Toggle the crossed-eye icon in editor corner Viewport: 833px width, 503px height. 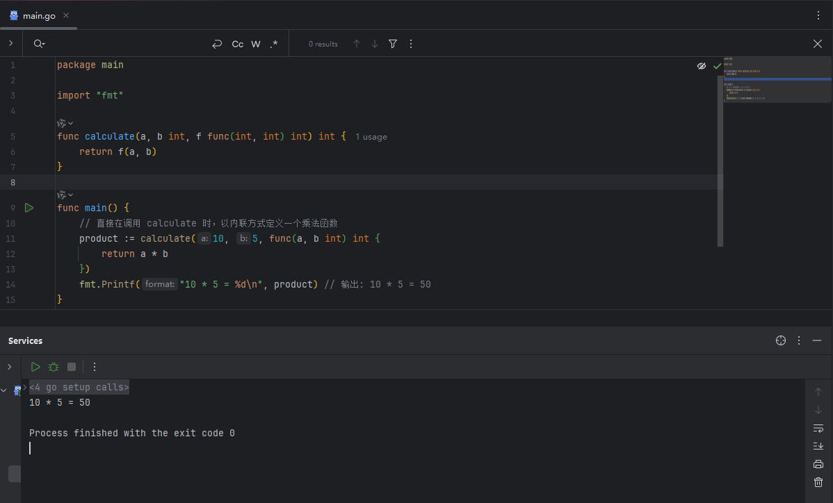[x=702, y=66]
